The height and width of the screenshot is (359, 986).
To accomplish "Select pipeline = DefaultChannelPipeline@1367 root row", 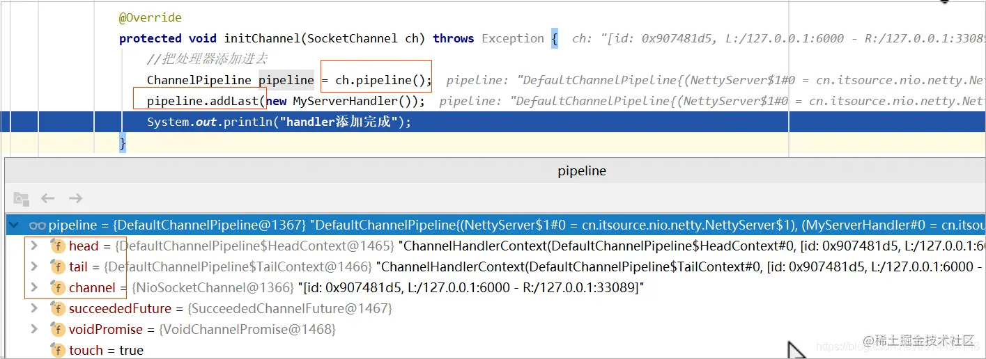I will pyautogui.click(x=495, y=225).
